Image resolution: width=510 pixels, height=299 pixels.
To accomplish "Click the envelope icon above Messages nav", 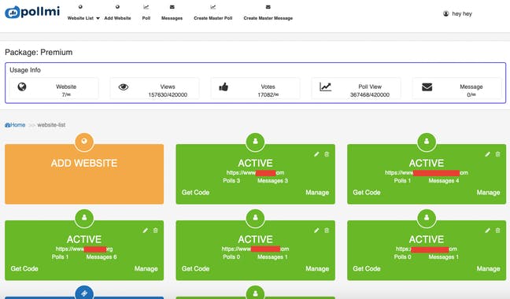I will coord(172,7).
